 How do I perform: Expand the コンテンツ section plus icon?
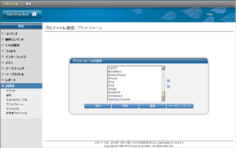click(3, 33)
